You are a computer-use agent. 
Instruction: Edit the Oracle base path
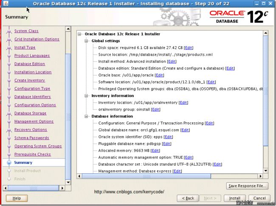click(x=159, y=75)
